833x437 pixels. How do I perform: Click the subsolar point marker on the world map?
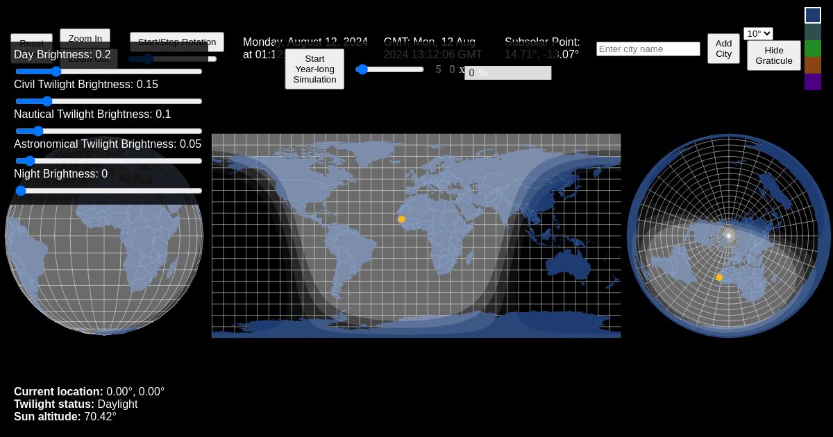[x=401, y=219]
